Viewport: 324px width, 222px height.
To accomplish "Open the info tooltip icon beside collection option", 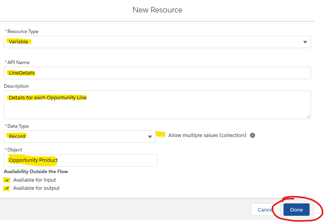I will (252, 135).
